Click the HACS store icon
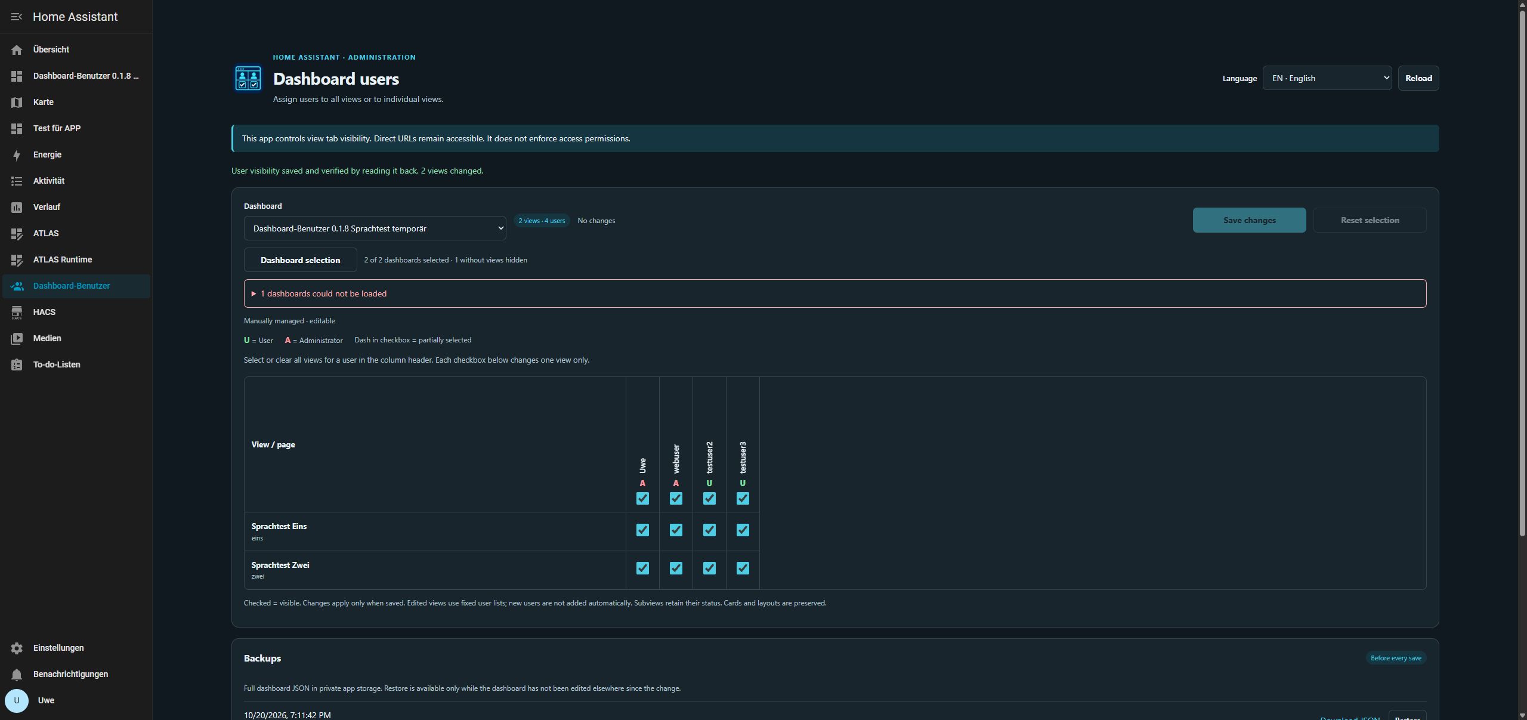Screen dimensions: 1527x720 click(x=17, y=312)
